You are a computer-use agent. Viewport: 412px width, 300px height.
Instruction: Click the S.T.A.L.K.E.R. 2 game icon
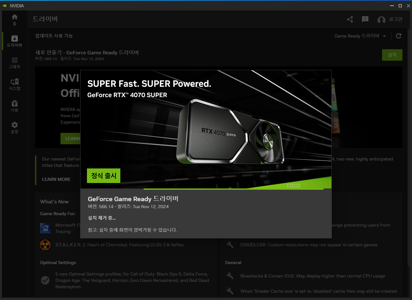point(45,245)
